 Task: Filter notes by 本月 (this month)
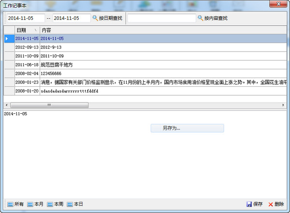point(35,204)
